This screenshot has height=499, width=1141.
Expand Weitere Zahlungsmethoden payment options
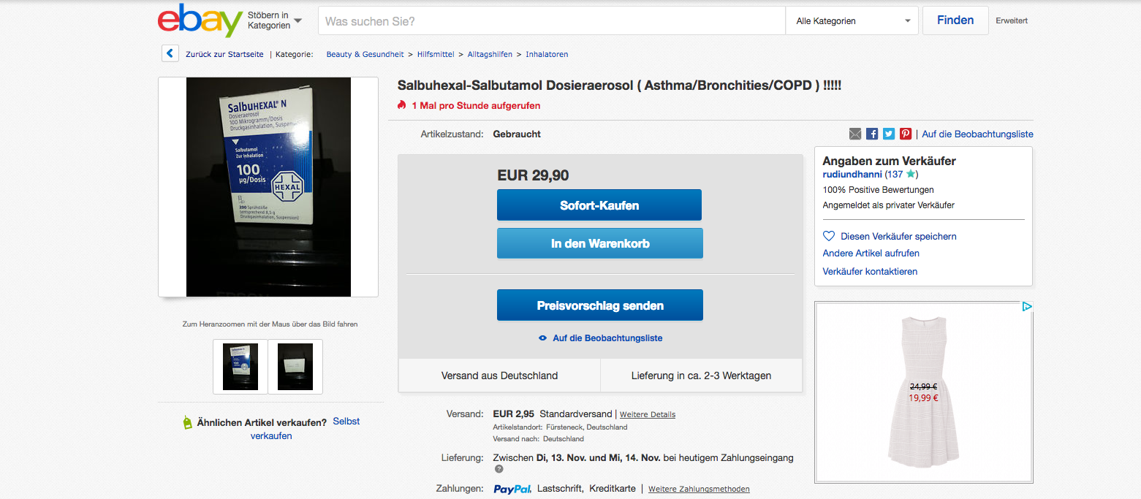tap(699, 489)
